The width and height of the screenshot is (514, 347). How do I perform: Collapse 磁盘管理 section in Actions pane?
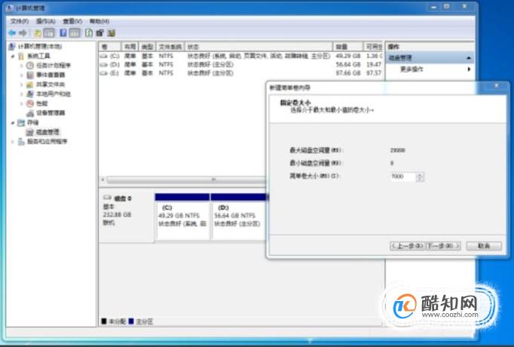[x=469, y=58]
